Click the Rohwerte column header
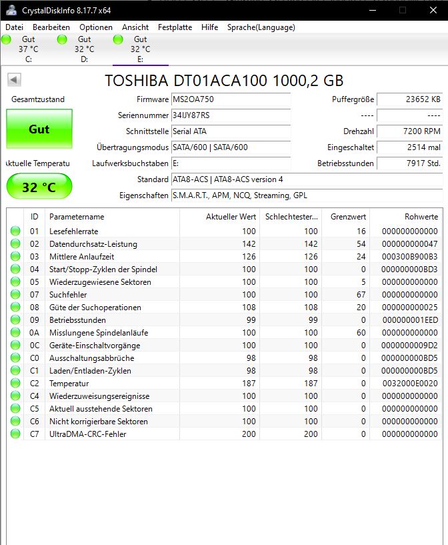The height and width of the screenshot is (545, 448). (406, 217)
